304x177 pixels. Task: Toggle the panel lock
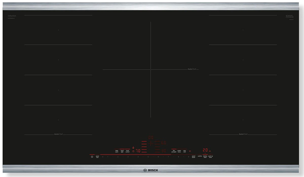click(x=98, y=157)
